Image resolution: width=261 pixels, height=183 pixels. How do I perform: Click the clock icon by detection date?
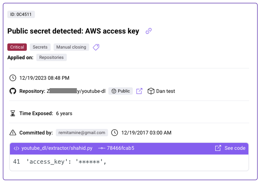[x=13, y=78]
